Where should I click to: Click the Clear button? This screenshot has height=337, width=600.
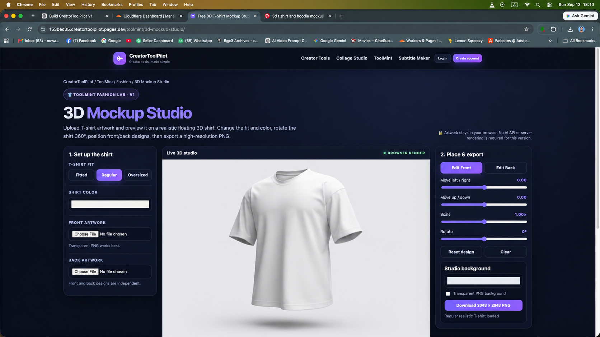505,252
